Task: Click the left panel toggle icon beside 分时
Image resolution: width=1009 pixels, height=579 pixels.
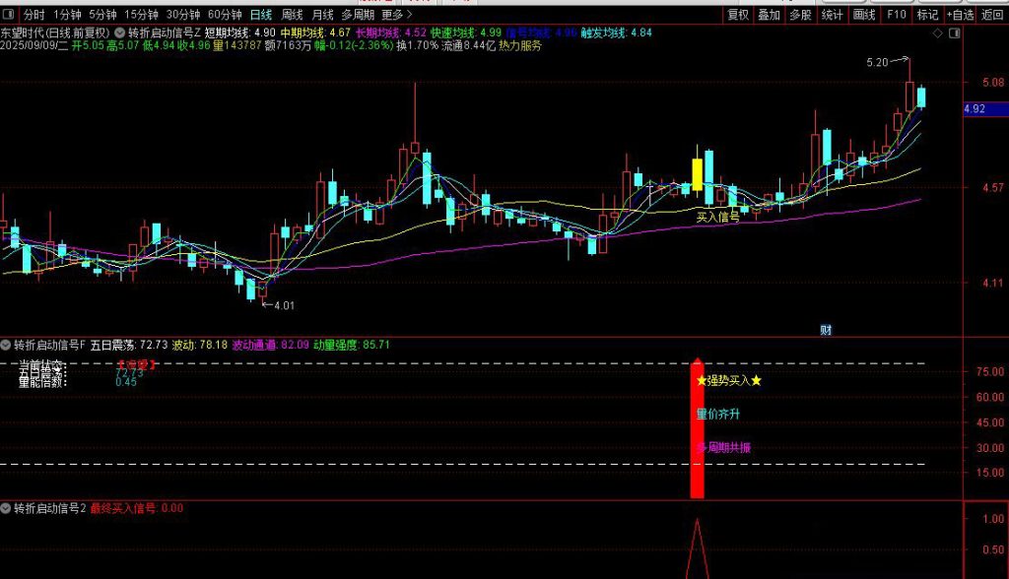Action: click(9, 15)
